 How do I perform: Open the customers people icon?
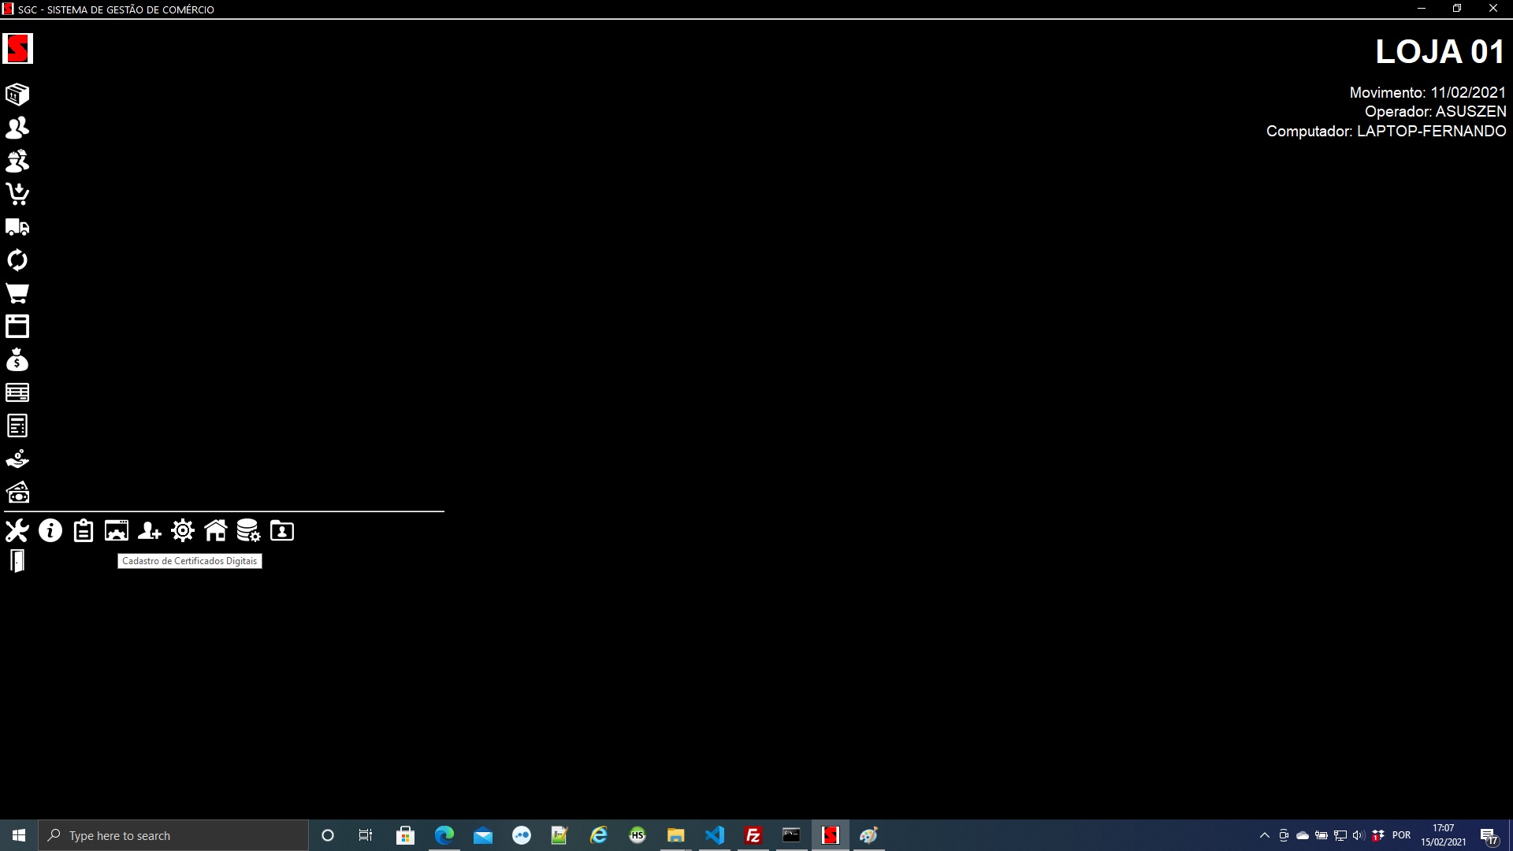point(17,128)
